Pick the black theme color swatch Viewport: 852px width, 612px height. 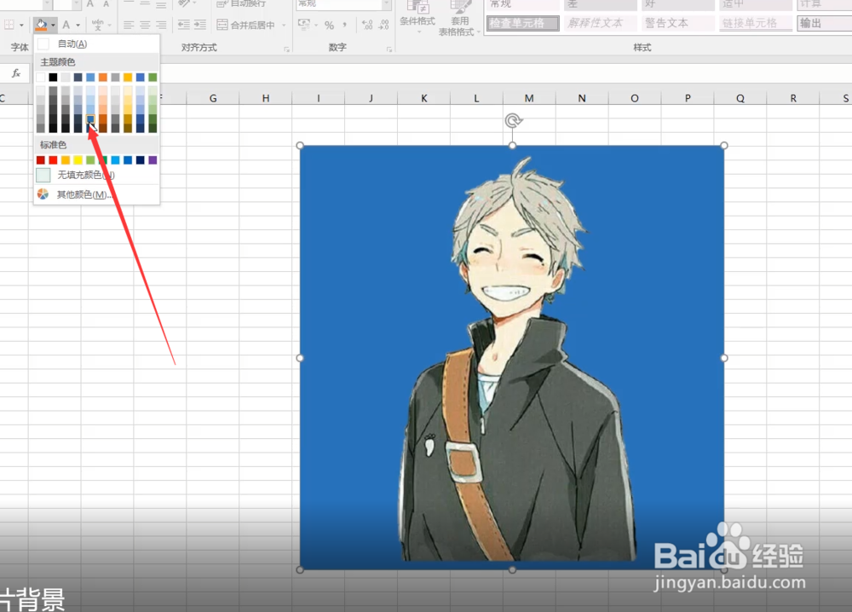click(x=53, y=78)
